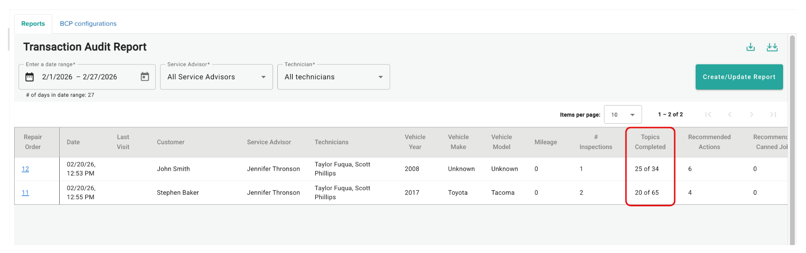This screenshot has height=253, width=806.
Task: Open the calendar picker icon in date range
Action: [145, 77]
